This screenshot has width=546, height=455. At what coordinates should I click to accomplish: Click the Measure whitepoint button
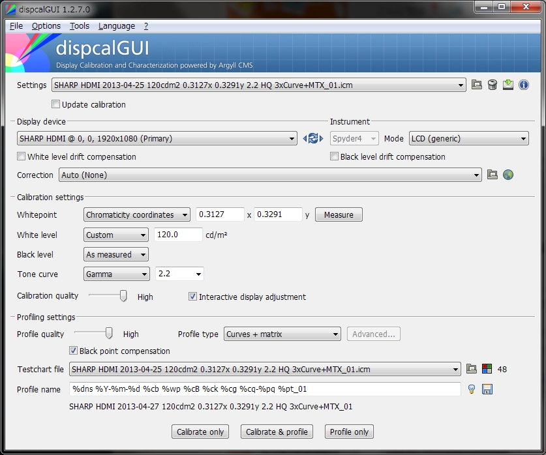339,214
